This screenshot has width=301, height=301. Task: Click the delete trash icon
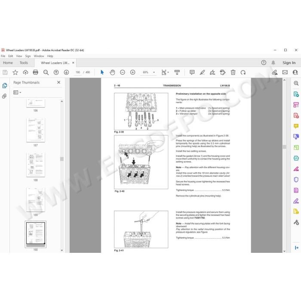click(233, 72)
